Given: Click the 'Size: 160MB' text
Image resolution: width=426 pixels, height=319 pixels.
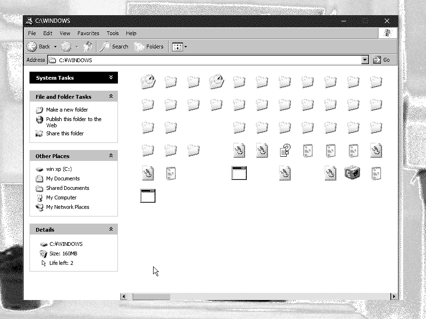Looking at the screenshot, I should coord(63,253).
